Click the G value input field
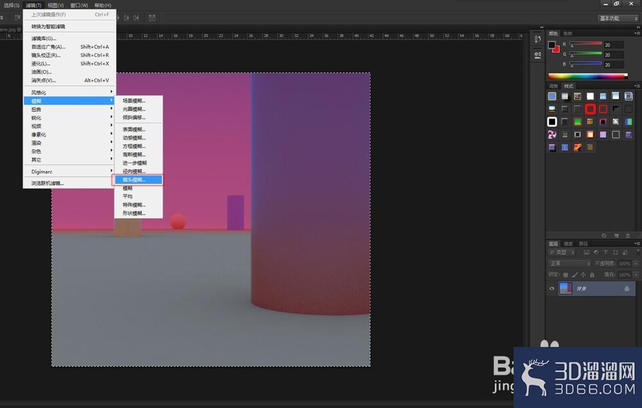642x408 pixels. coord(614,55)
